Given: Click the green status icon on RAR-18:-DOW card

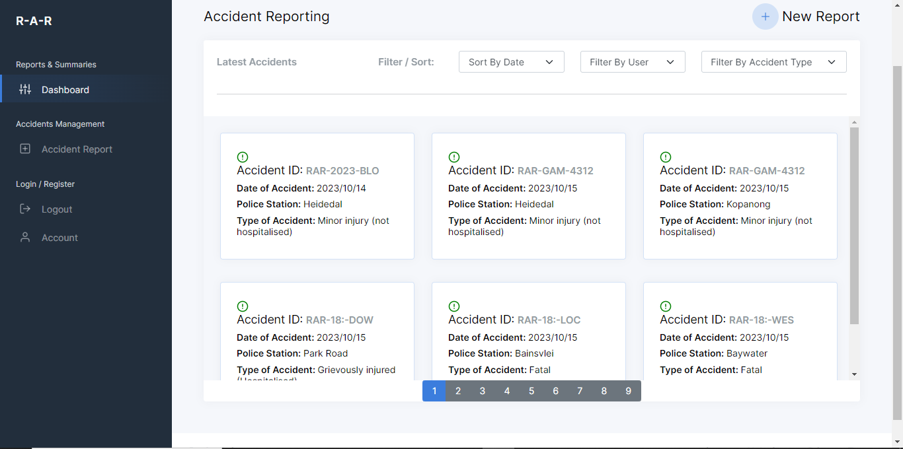Looking at the screenshot, I should click(243, 306).
